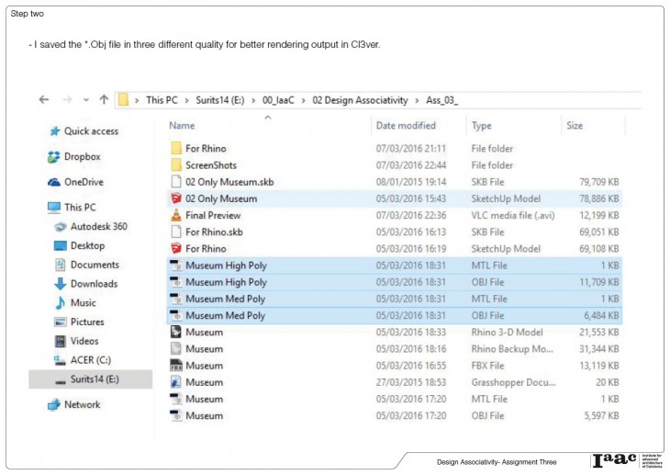Click the Size column header

pyautogui.click(x=575, y=126)
